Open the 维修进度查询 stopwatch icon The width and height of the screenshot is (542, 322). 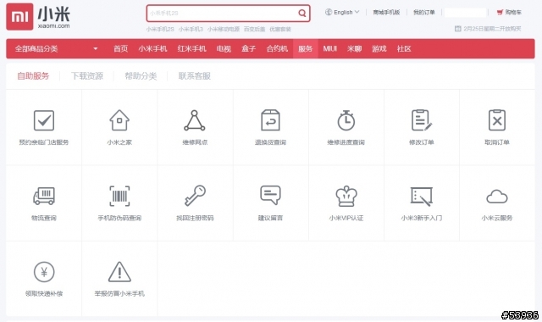coord(346,120)
